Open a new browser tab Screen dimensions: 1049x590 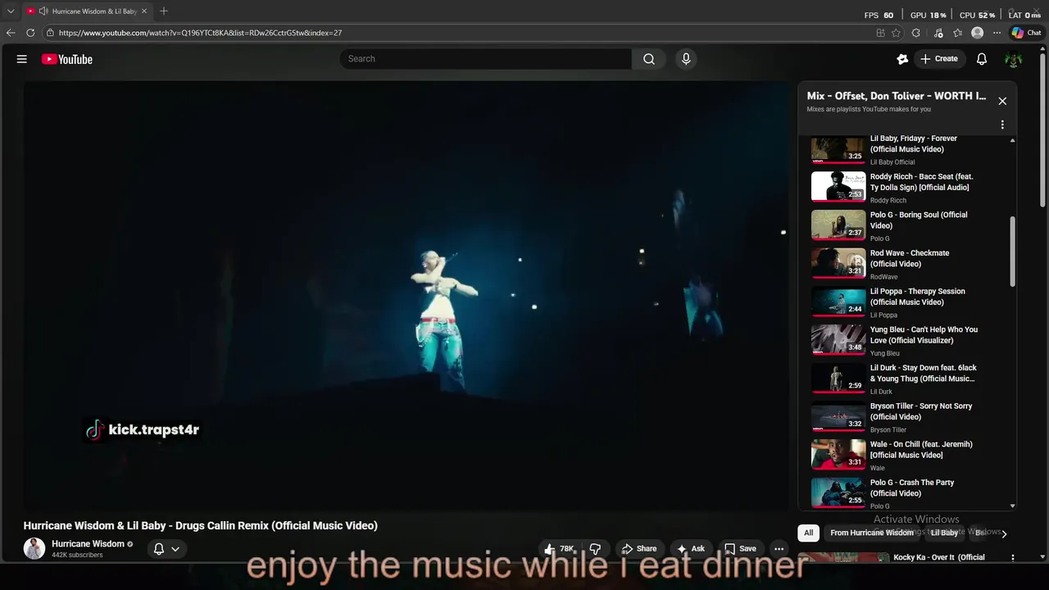[164, 11]
